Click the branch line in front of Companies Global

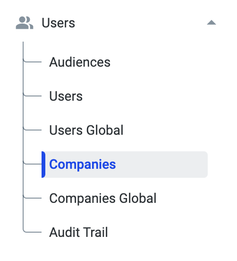pyautogui.click(x=33, y=198)
